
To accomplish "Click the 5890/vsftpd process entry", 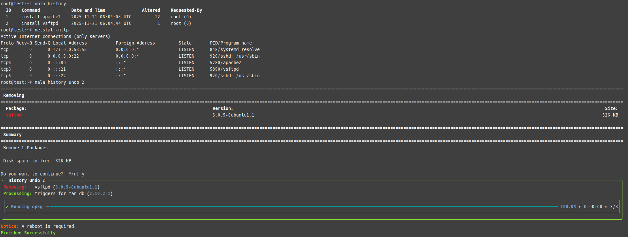I will 224,69.
